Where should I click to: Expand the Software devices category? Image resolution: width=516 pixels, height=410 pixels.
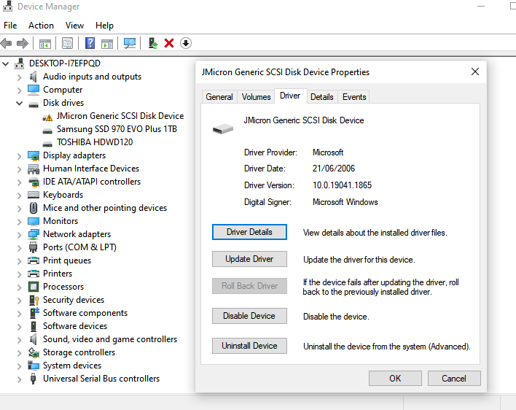click(20, 326)
